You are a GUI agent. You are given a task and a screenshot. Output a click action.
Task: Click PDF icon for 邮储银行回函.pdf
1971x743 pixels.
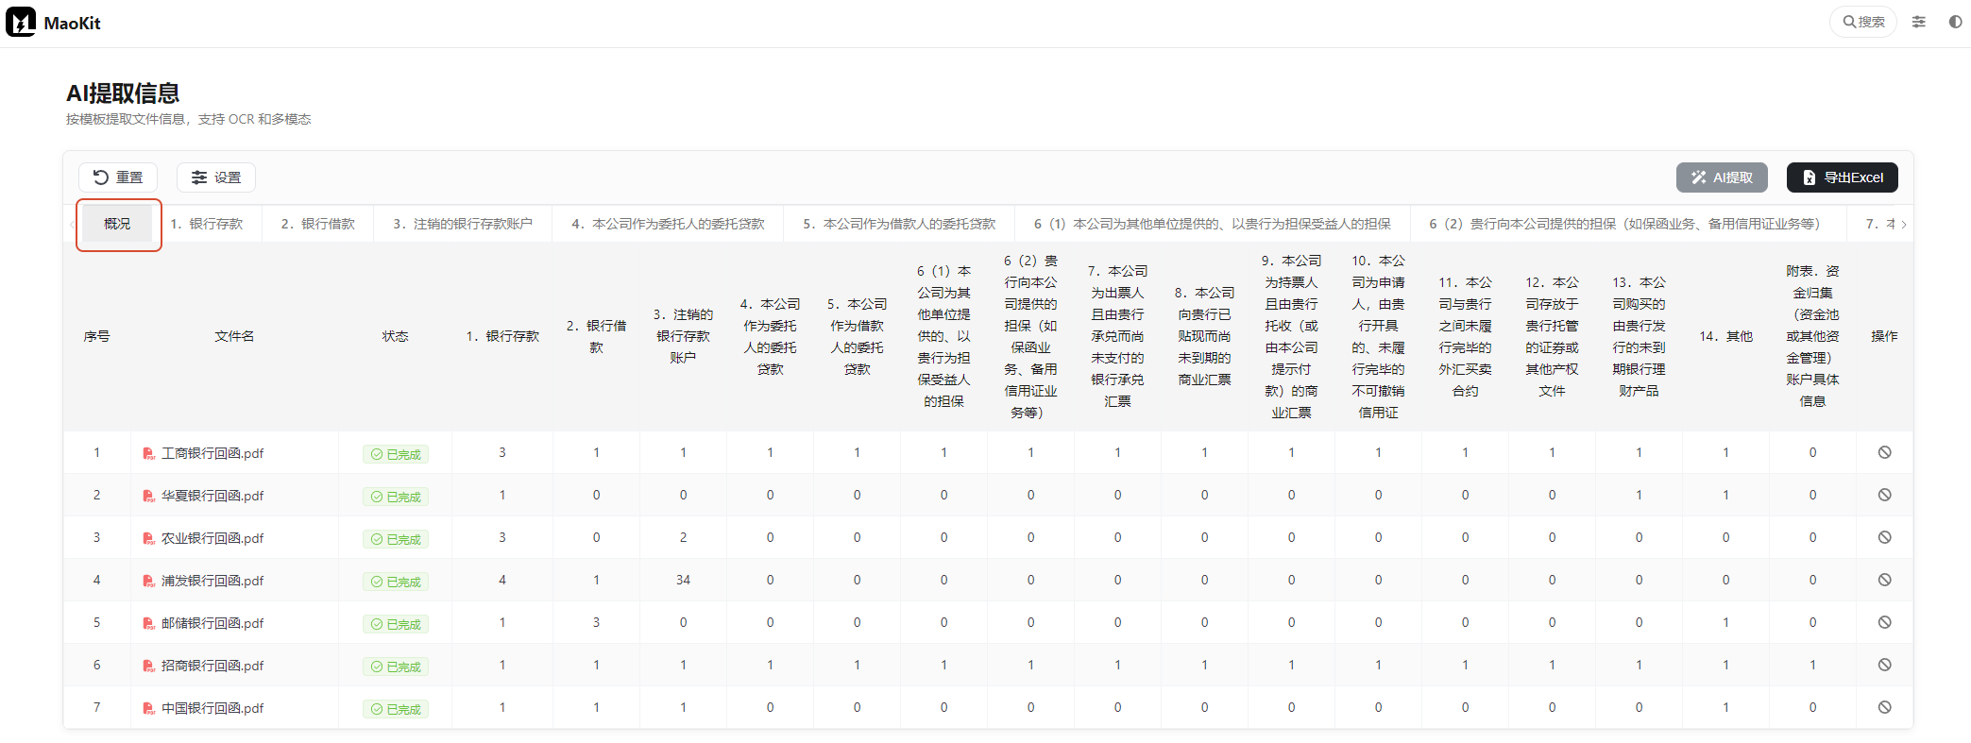coord(148,624)
